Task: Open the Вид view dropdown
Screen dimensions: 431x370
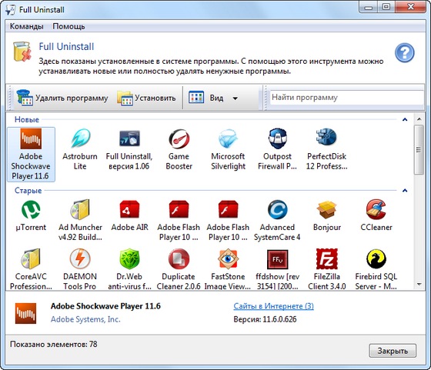Action: pos(213,98)
